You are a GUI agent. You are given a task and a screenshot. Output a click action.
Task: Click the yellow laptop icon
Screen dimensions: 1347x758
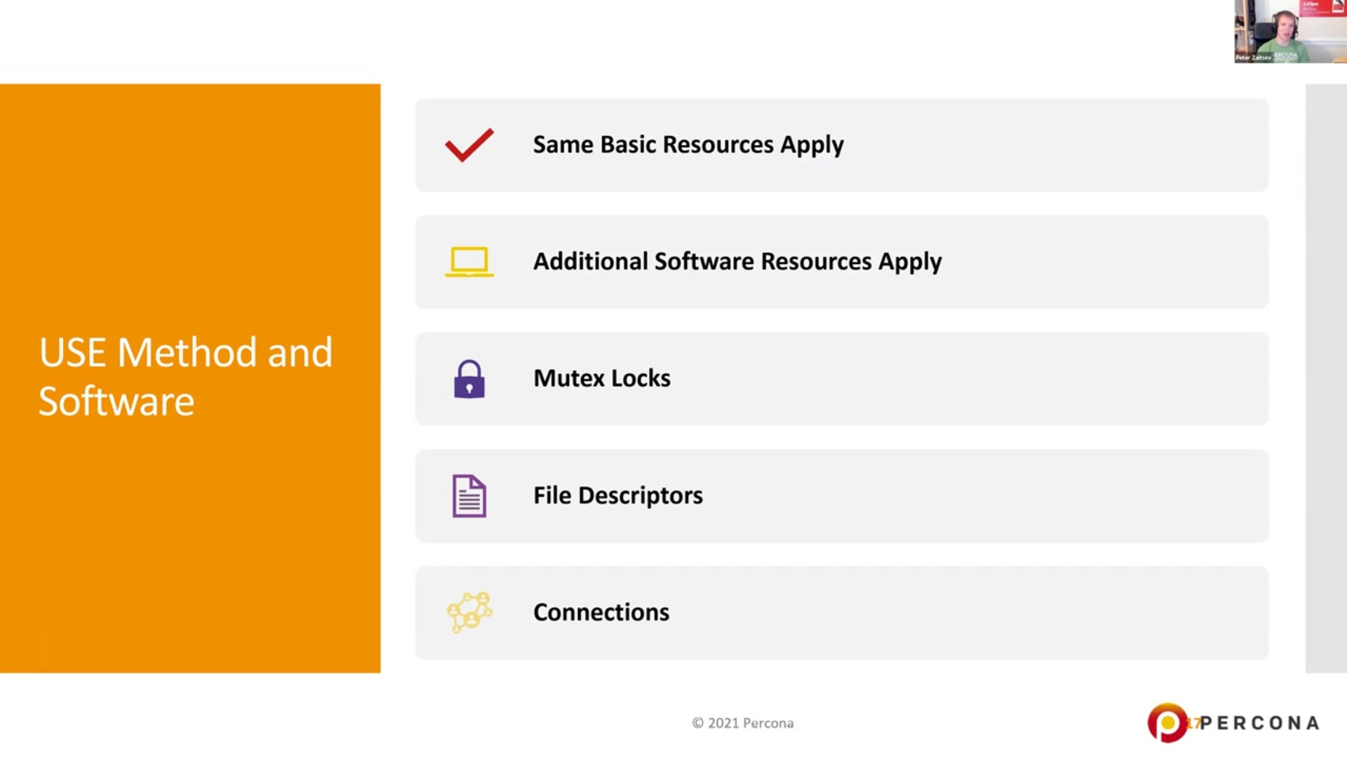click(469, 262)
